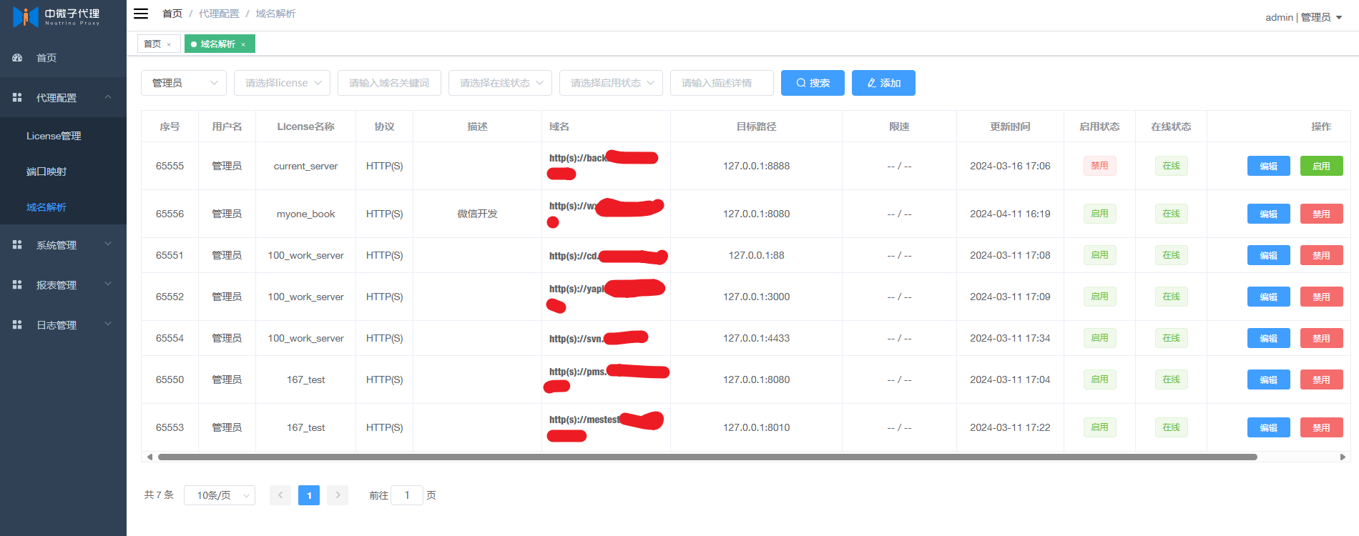Go to next page arrow in pagination
This screenshot has width=1359, height=536.
coord(338,495)
